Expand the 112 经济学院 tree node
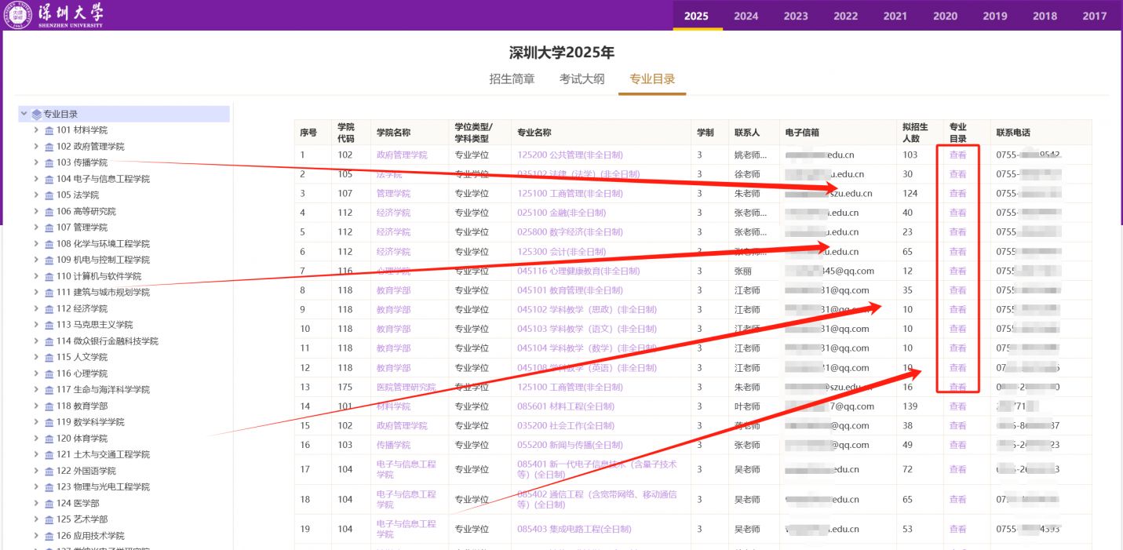1123x550 pixels. pyautogui.click(x=36, y=308)
